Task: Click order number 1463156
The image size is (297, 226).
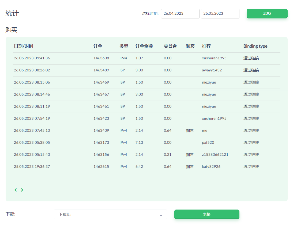Action: click(x=101, y=155)
